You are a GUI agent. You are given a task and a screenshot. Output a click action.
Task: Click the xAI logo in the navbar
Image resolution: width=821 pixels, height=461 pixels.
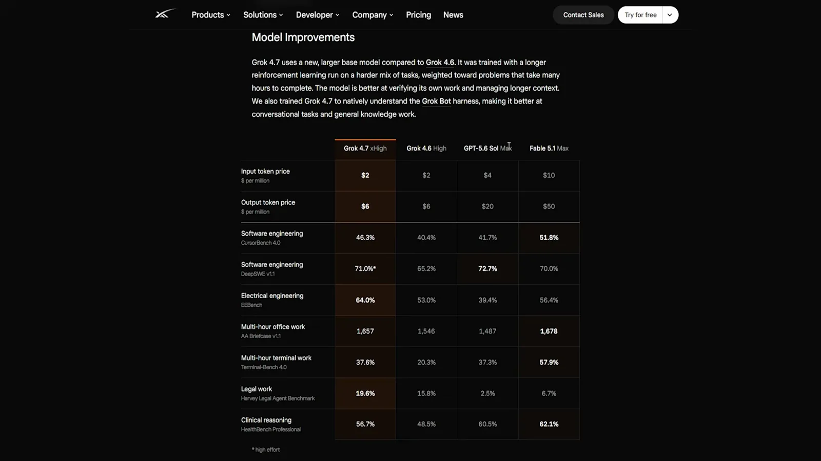click(x=165, y=14)
